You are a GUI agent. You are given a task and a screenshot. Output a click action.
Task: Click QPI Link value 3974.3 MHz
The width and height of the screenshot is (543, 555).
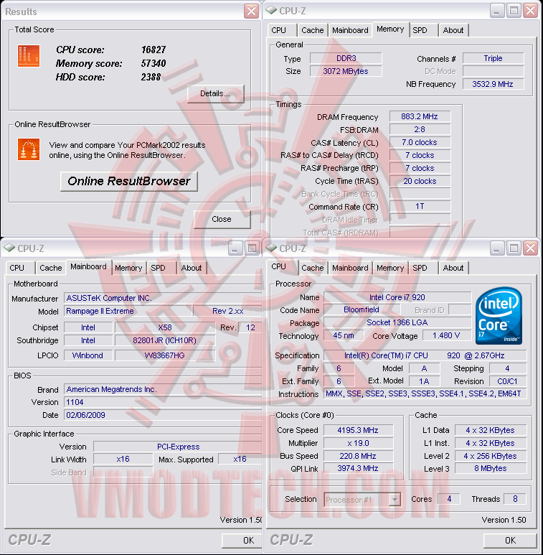[x=358, y=468]
